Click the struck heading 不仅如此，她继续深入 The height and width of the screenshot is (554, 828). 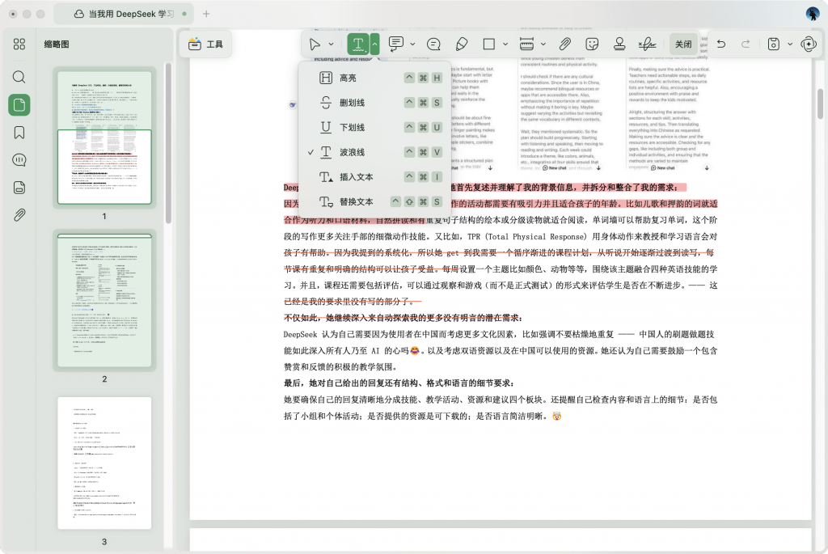(403, 318)
